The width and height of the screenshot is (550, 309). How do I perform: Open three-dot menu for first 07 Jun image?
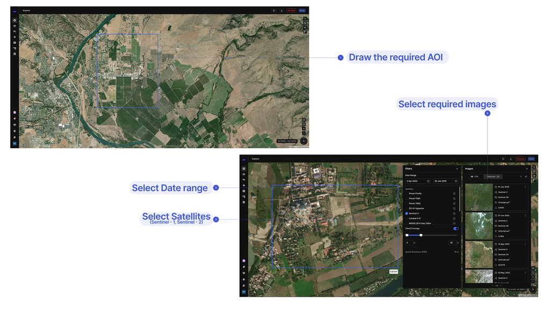(525, 187)
